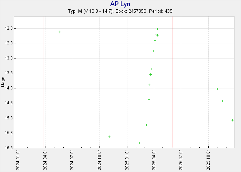Select the rightmost gray data point
241x172 pixels.
pos(232,120)
